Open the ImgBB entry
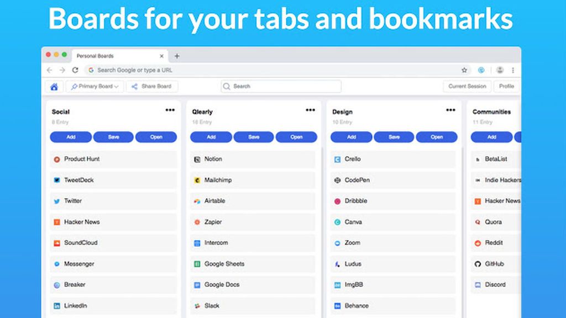 click(393, 284)
